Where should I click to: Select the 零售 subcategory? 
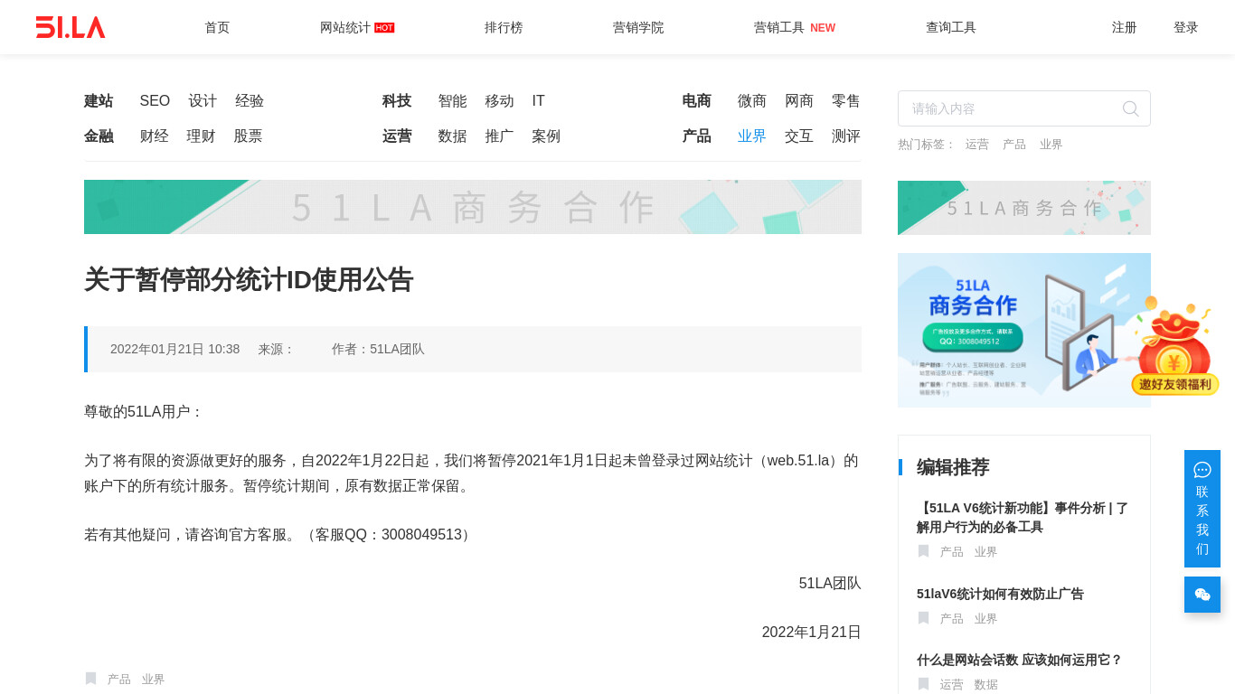pos(846,101)
